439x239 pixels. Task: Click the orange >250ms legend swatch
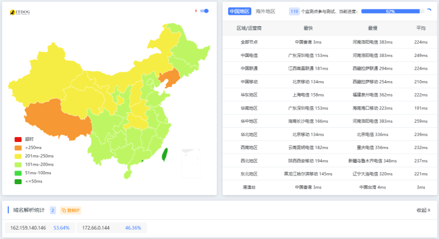tap(18, 147)
